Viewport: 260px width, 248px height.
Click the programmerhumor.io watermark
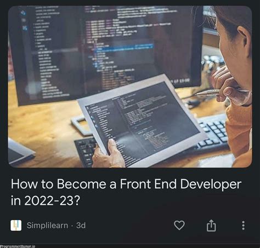[x=18, y=246]
